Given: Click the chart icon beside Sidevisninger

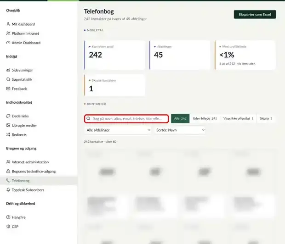Looking at the screenshot, I should 8,70.
